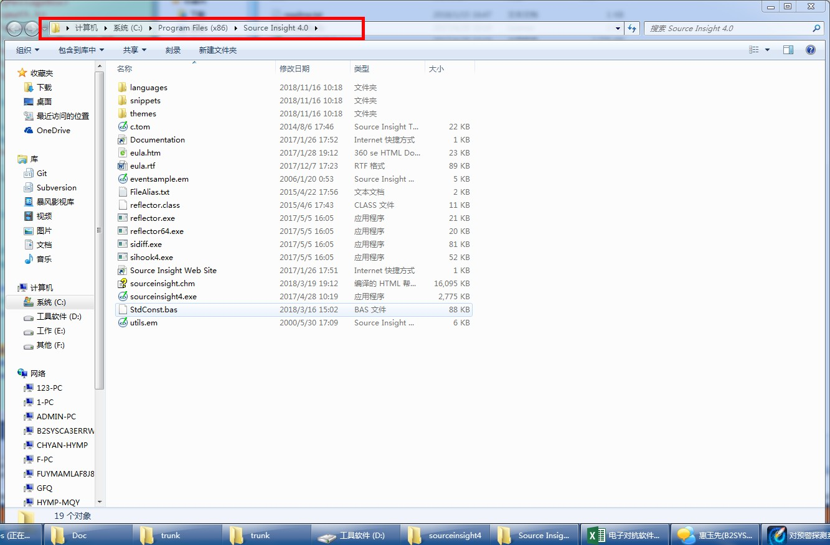This screenshot has width=830, height=545.
Task: Click 系统 (C:) in breadcrumb path
Action: pyautogui.click(x=128, y=28)
